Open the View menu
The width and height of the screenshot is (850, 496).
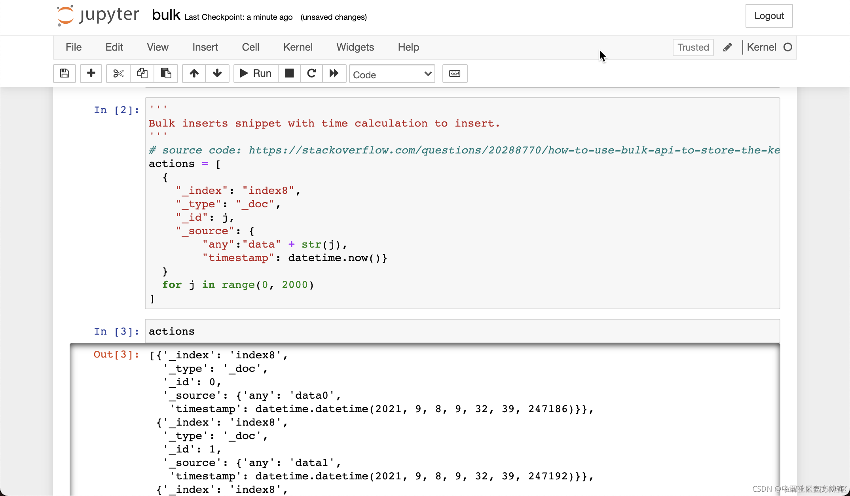(x=157, y=47)
